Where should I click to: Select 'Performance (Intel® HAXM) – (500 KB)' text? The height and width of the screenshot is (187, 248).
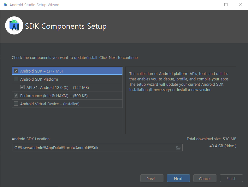(x=54, y=96)
